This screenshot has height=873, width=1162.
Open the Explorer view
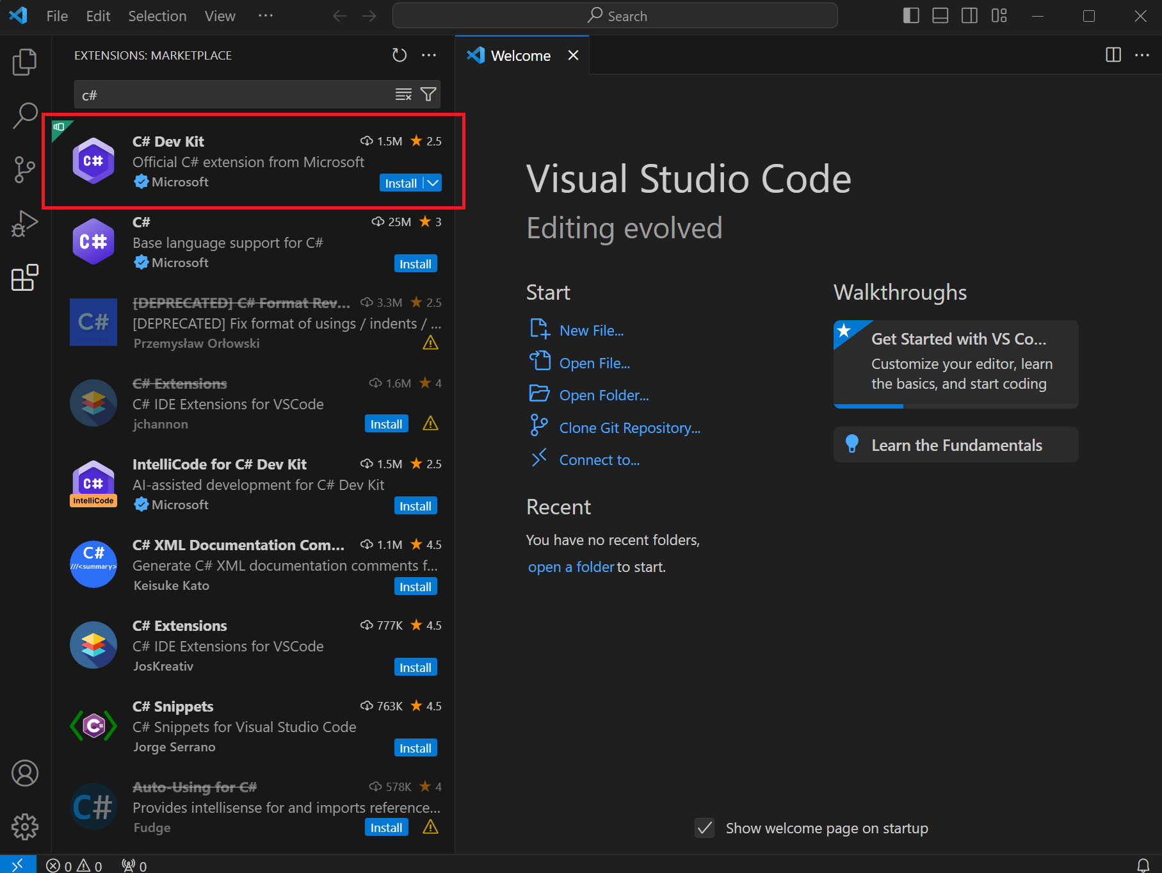24,61
